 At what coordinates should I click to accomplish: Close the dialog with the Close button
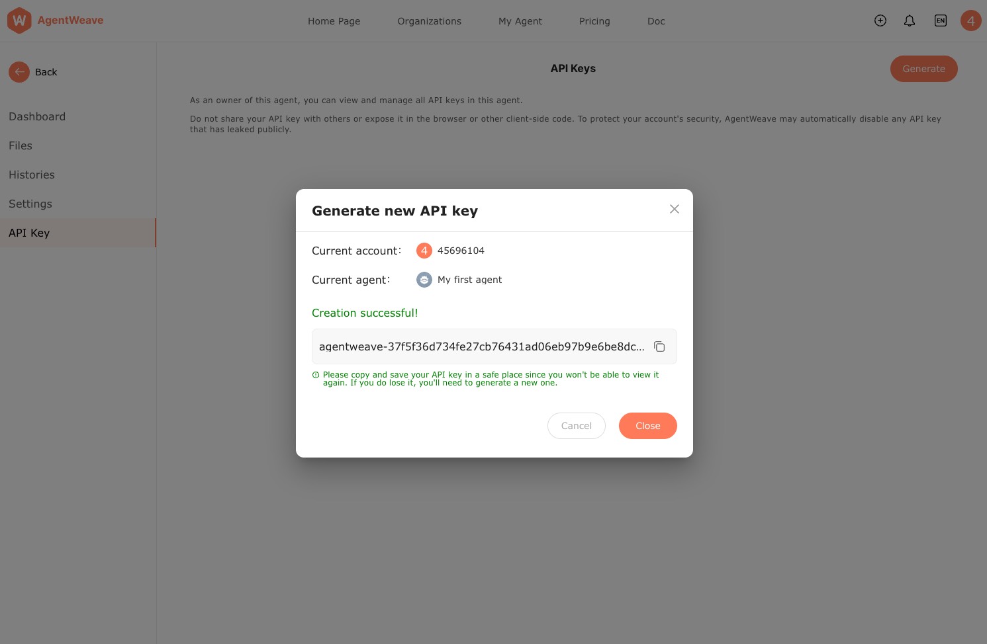[x=648, y=426]
